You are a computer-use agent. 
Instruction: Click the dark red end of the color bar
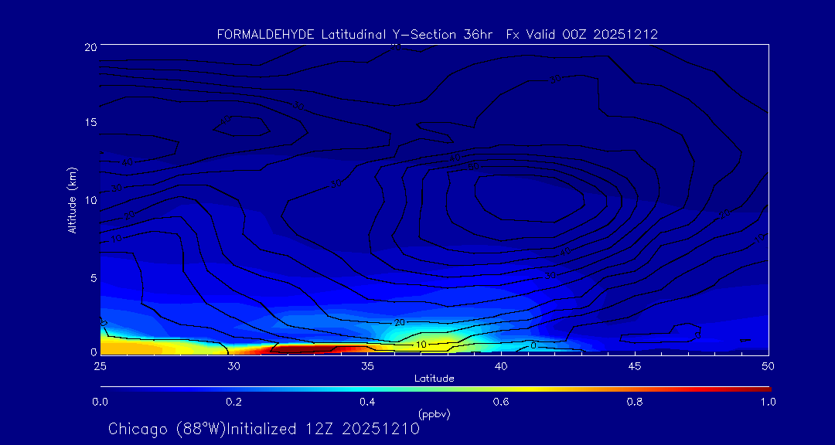764,389
